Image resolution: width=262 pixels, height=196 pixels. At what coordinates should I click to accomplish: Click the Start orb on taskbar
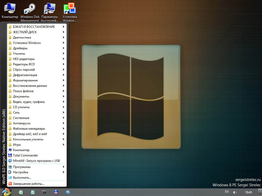[x=7, y=192]
